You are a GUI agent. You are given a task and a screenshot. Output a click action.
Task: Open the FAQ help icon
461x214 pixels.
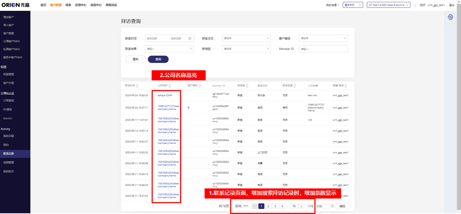(x=450, y=17)
